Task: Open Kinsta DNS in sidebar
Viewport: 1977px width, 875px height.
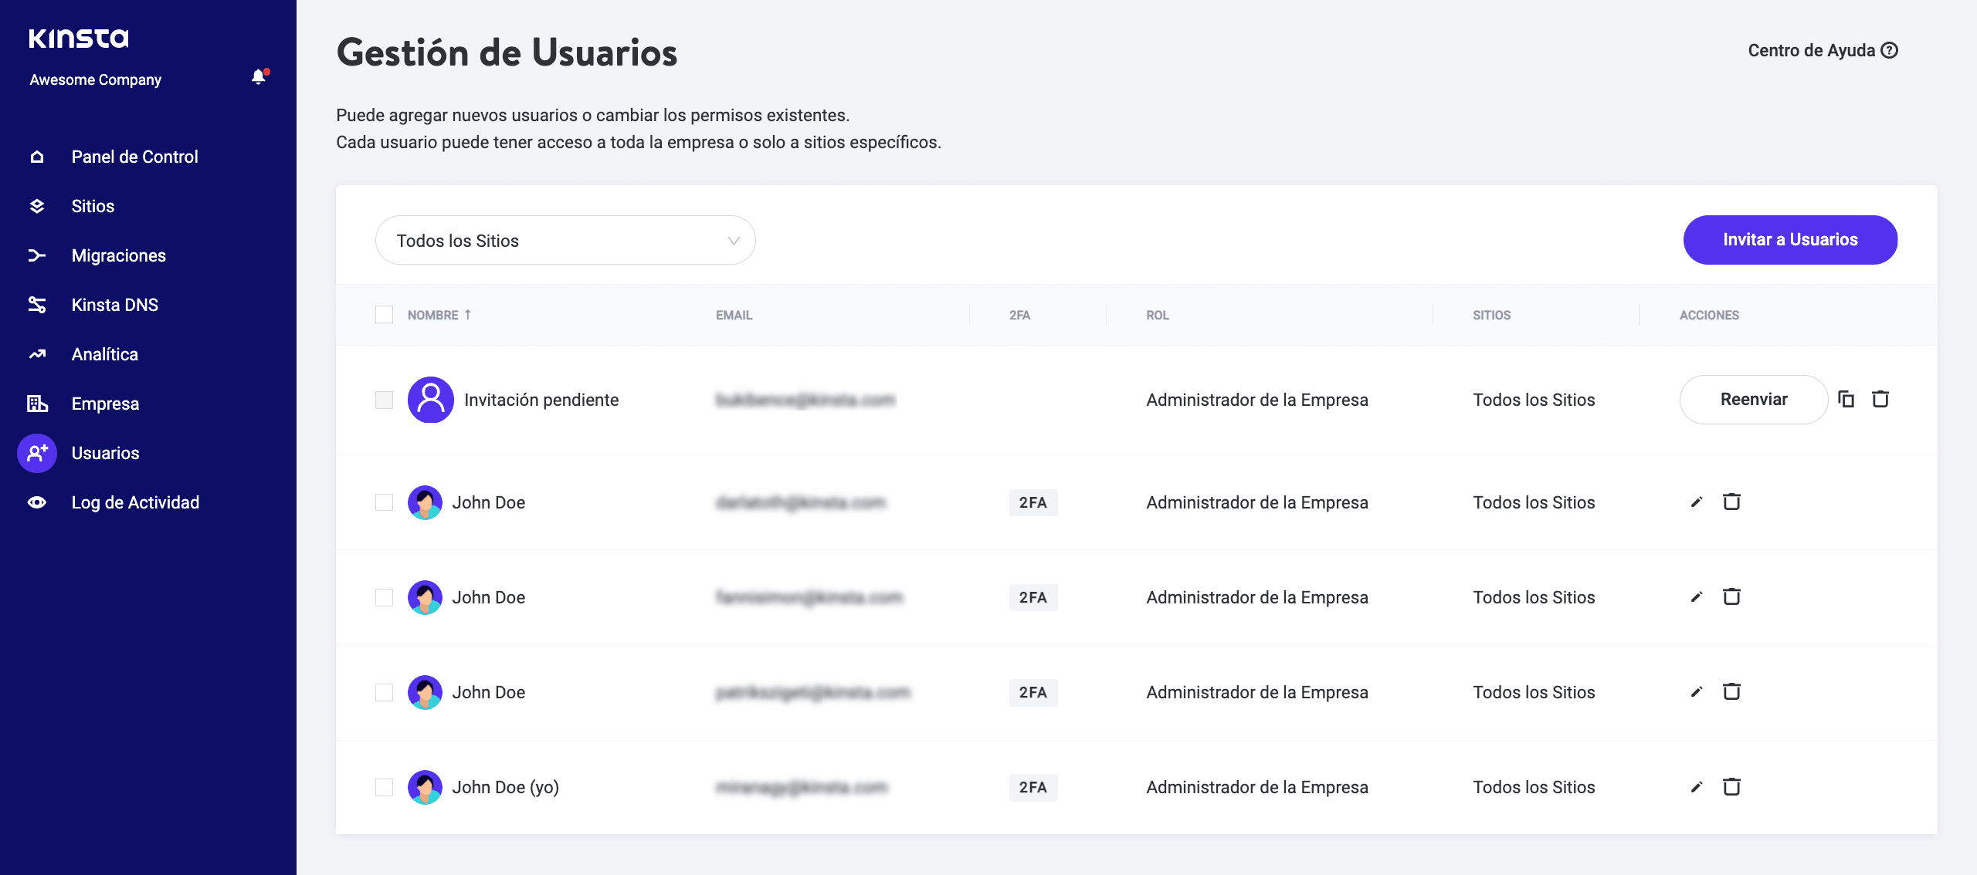Action: coord(114,305)
